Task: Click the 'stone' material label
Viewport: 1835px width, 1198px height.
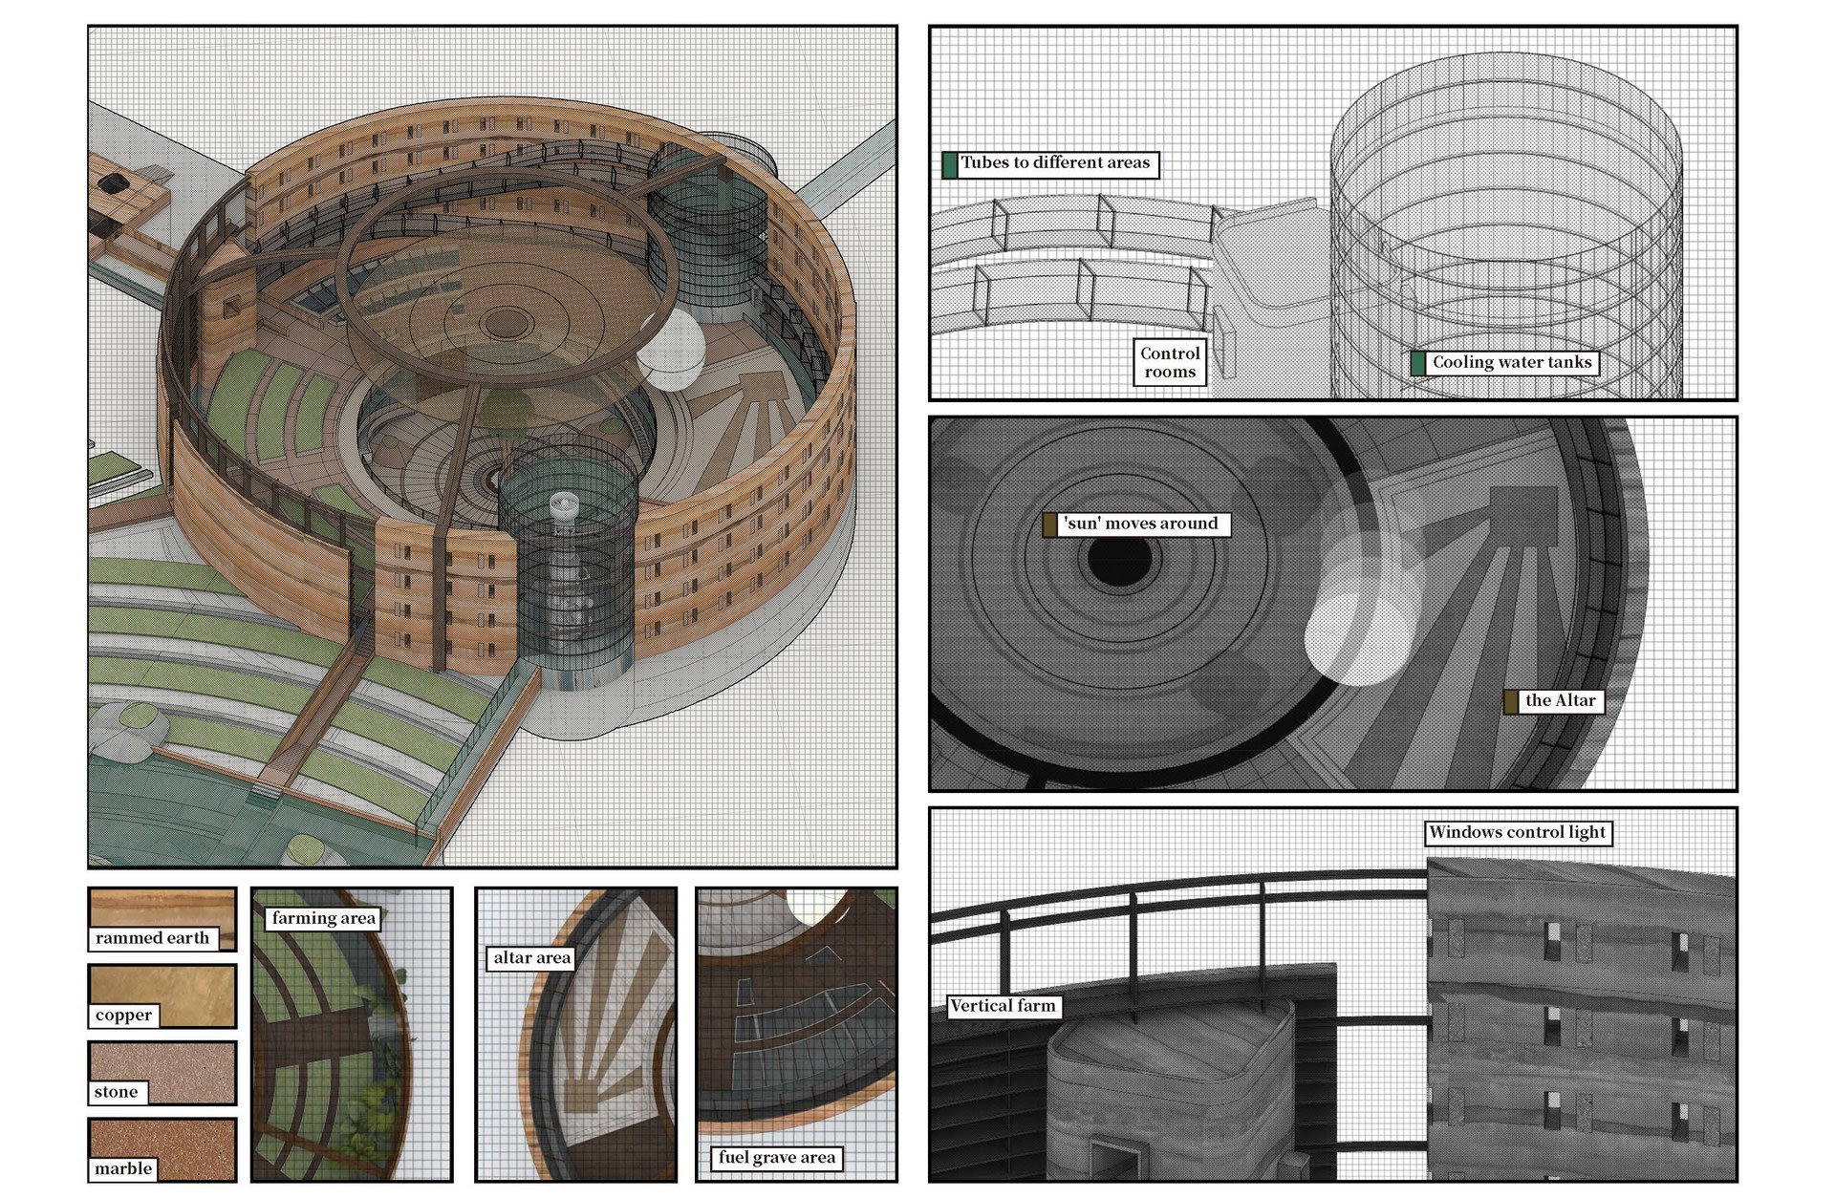Action: 117,1092
